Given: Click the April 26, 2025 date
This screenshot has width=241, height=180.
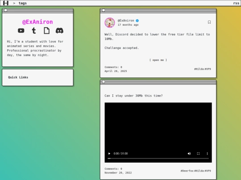Looking at the screenshot, I should (116, 71).
